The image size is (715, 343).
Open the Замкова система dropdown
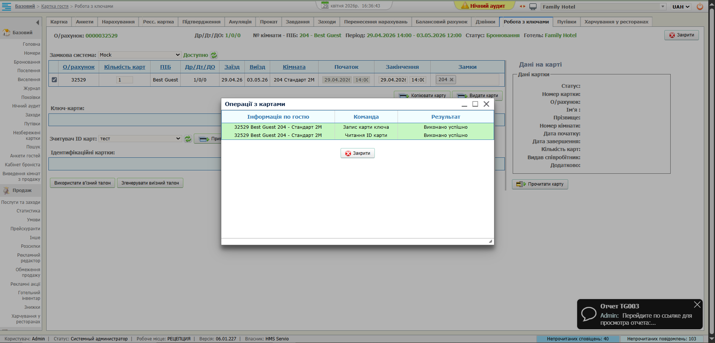point(140,55)
